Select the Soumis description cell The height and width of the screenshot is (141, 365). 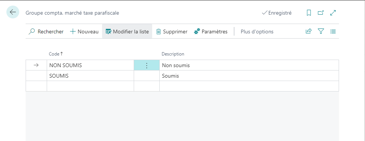pos(249,76)
